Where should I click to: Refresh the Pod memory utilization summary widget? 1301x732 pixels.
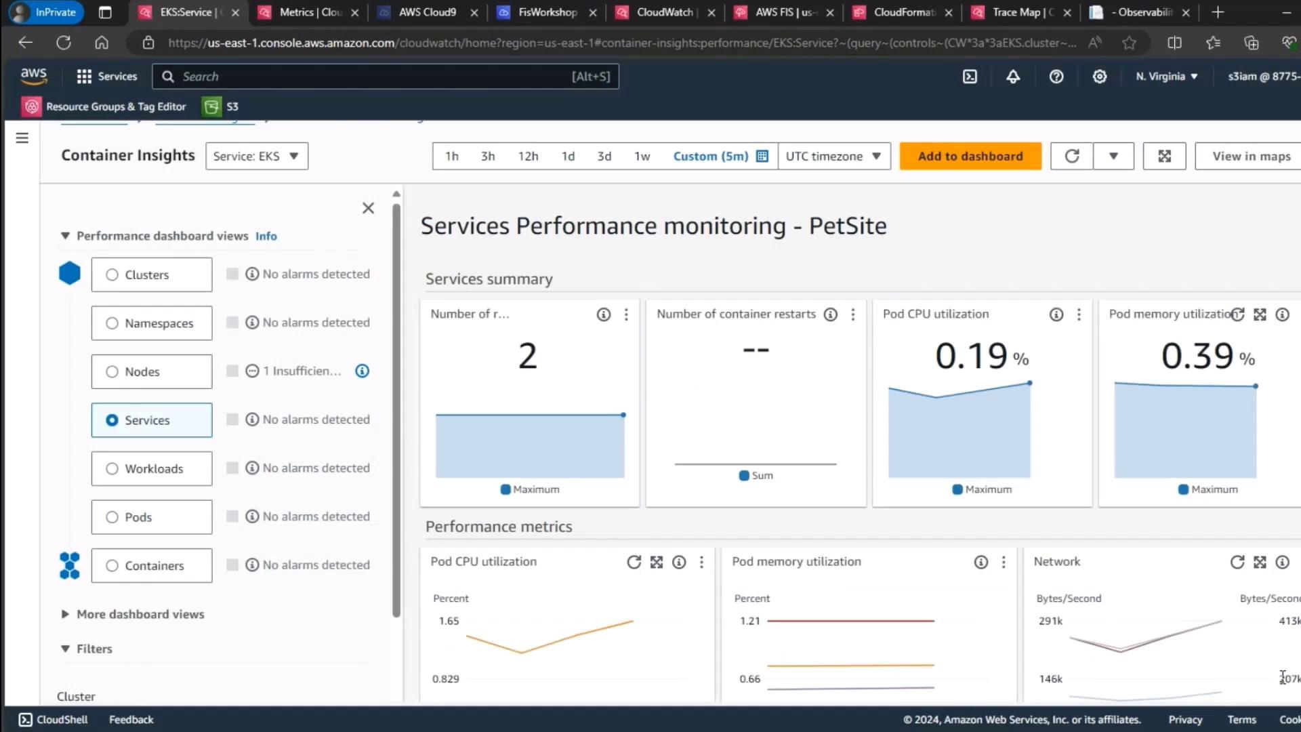[1237, 314]
